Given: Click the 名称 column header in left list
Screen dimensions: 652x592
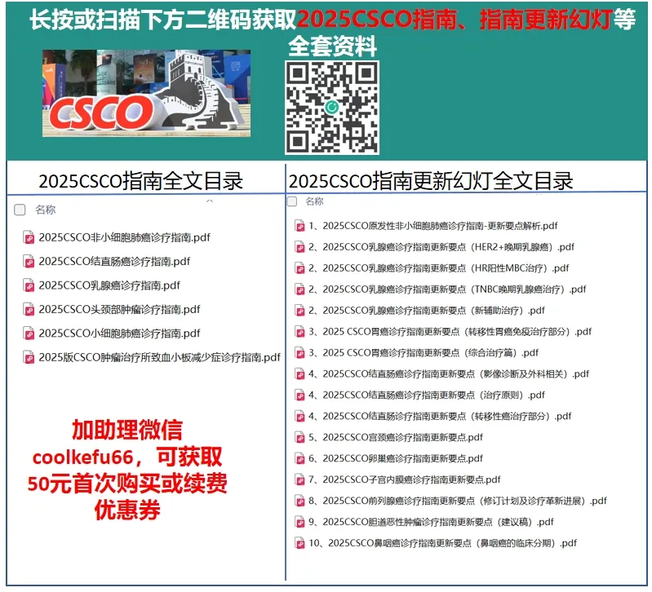Looking at the screenshot, I should tap(46, 210).
